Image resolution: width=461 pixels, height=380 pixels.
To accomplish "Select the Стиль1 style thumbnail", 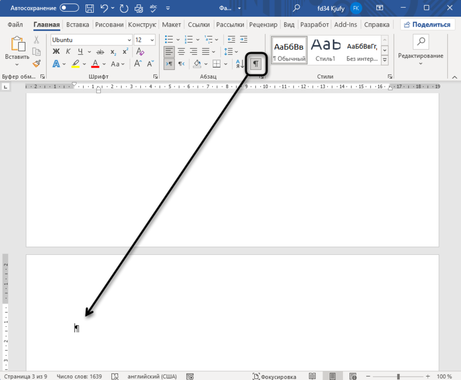I will coord(325,50).
